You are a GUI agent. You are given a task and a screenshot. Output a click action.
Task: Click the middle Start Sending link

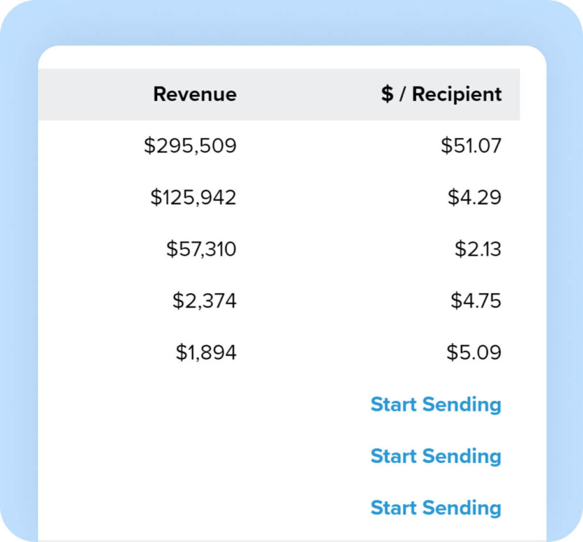[x=436, y=456]
